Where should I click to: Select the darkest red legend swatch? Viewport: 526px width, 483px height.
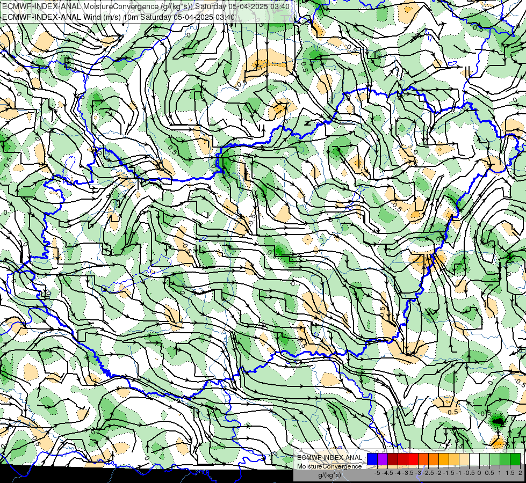click(393, 459)
